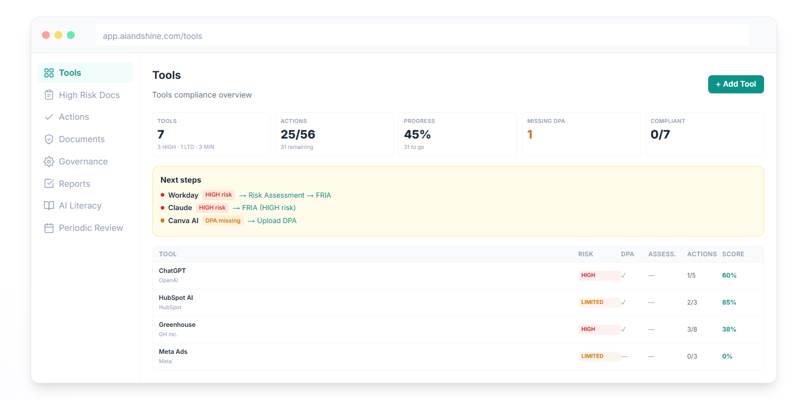Click Workday's HIGH risk badge
This screenshot has height=400, width=803.
pos(218,195)
